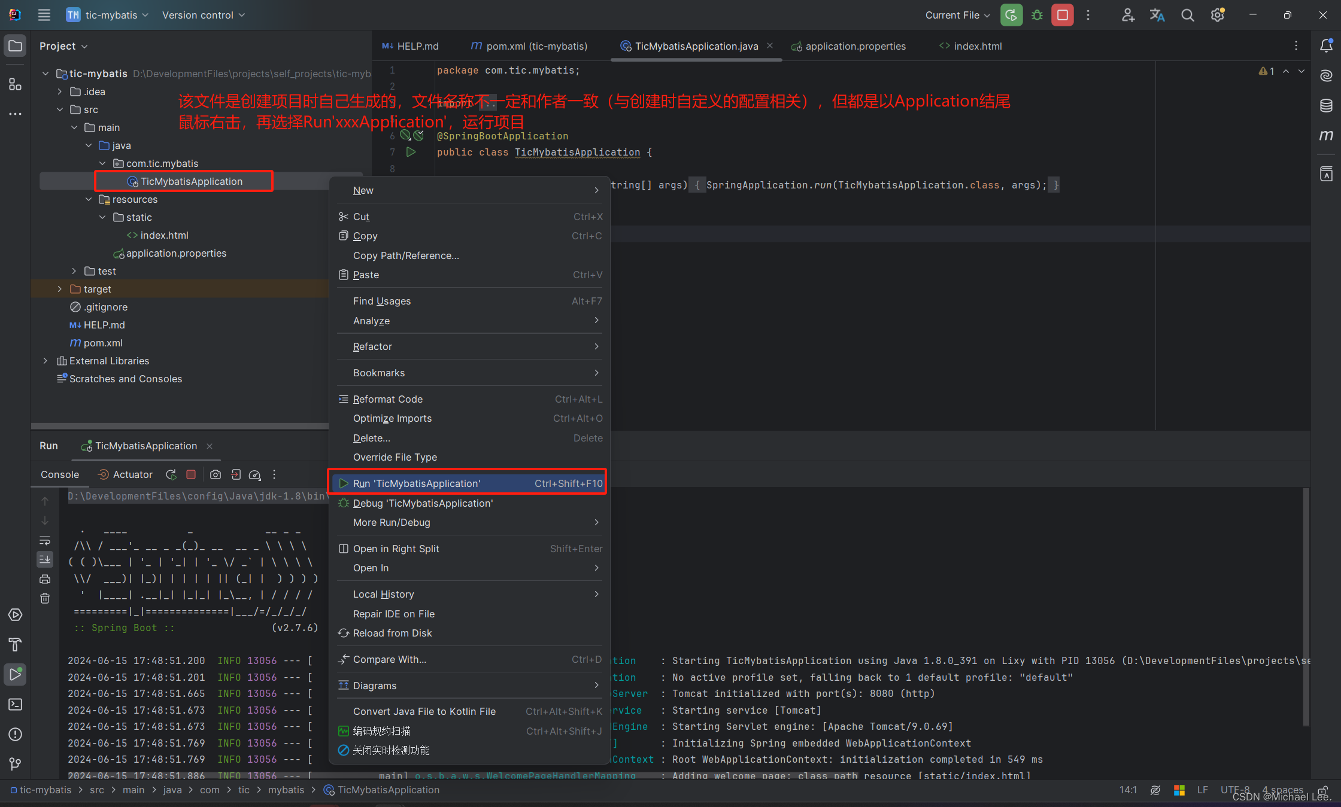
Task: Click the rerun icon in Run console toolbar
Action: point(171,474)
